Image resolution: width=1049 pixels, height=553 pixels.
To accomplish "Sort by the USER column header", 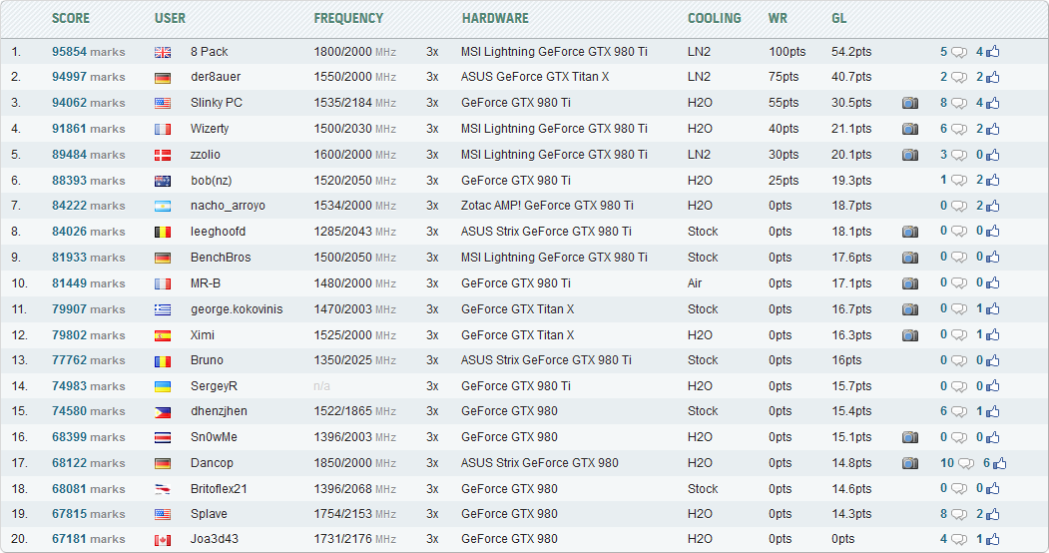I will [x=170, y=18].
